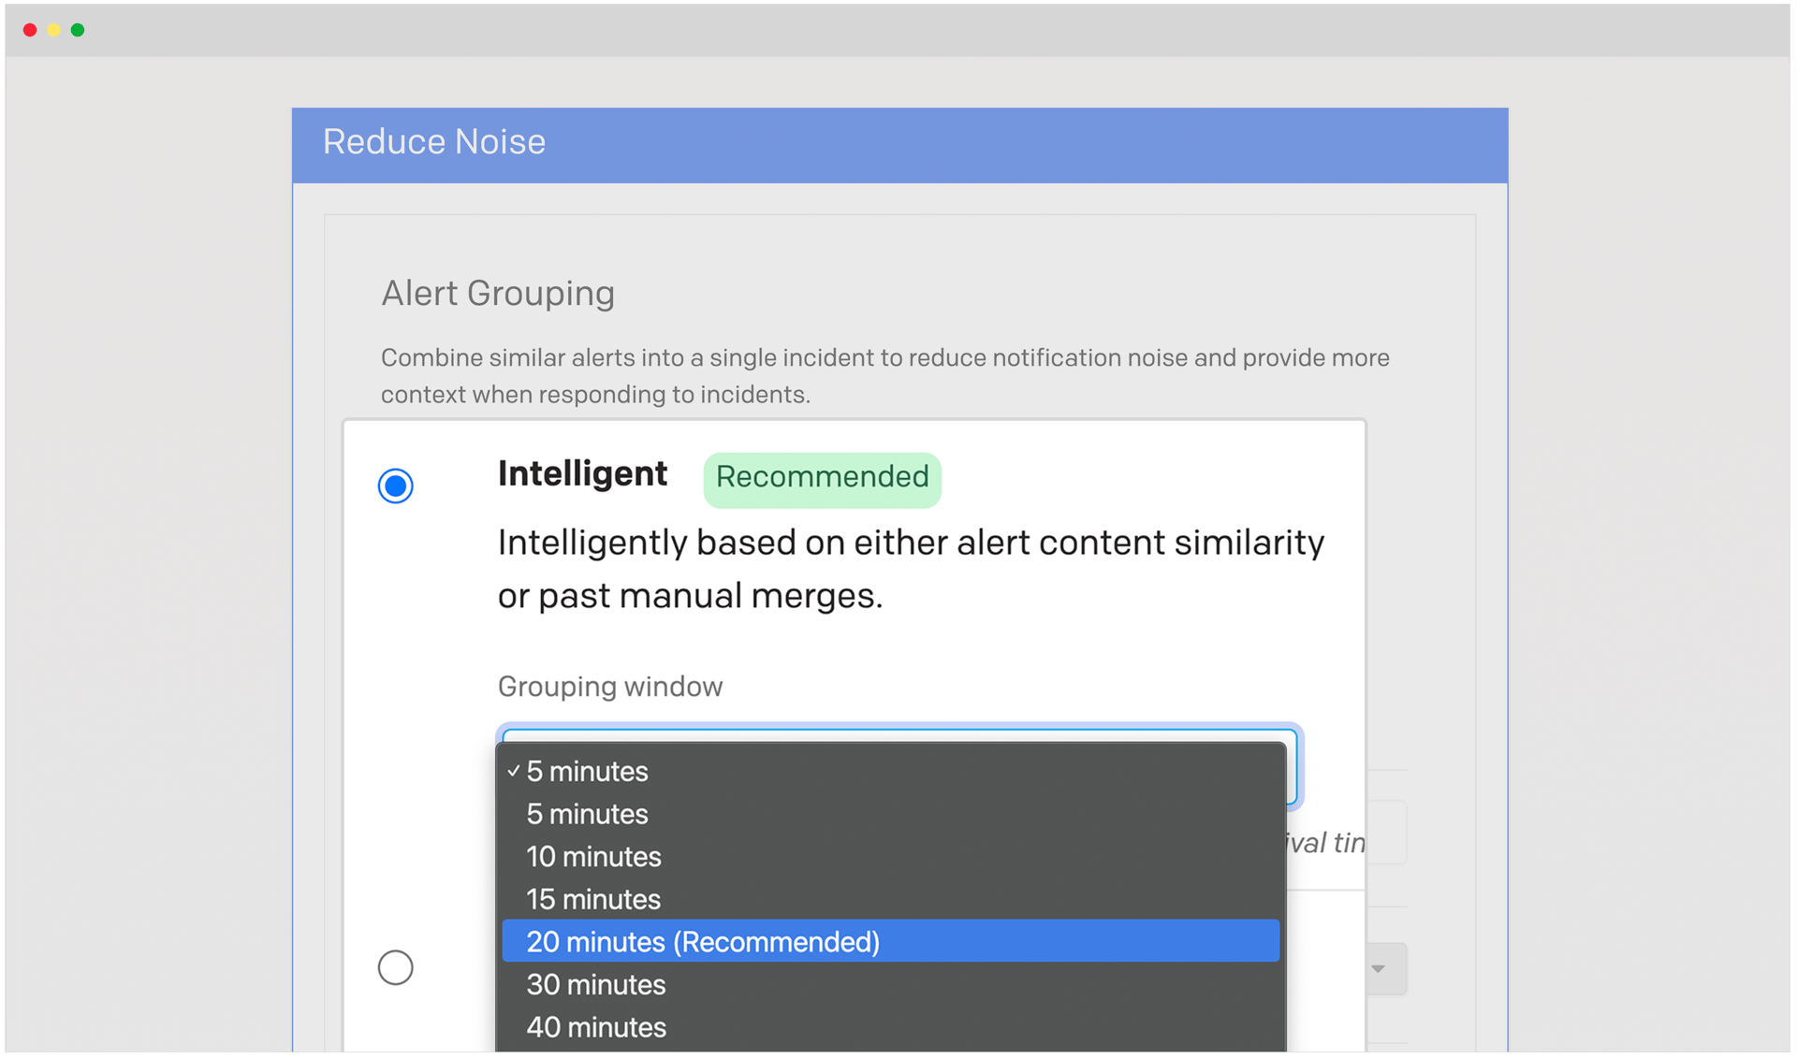Set grouping window to 30 minutes
The width and height of the screenshot is (1797, 1058).
tap(596, 985)
